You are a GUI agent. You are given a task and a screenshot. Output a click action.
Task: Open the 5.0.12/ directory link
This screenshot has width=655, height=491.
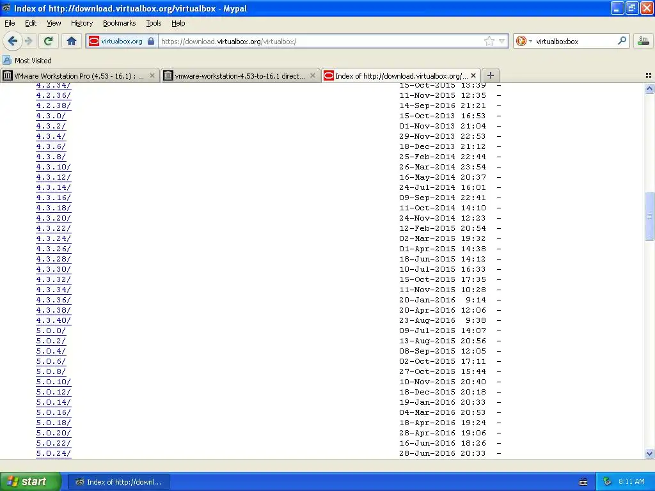pos(54,392)
